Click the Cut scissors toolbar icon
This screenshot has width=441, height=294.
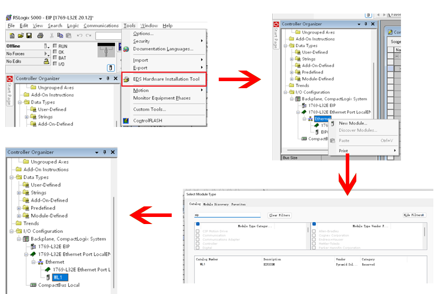click(x=52, y=35)
